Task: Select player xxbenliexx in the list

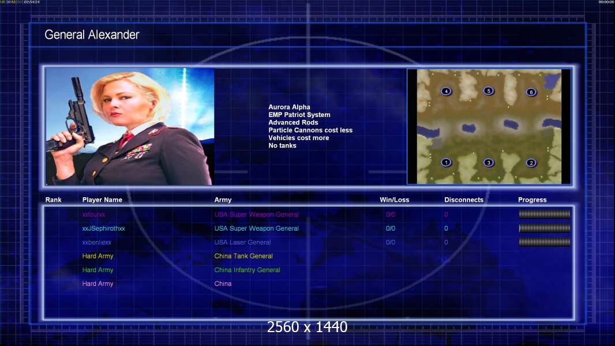Action: point(96,242)
